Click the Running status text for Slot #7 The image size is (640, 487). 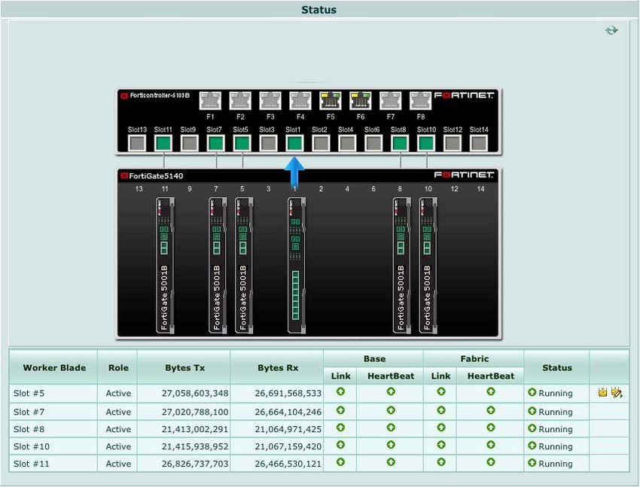(556, 412)
